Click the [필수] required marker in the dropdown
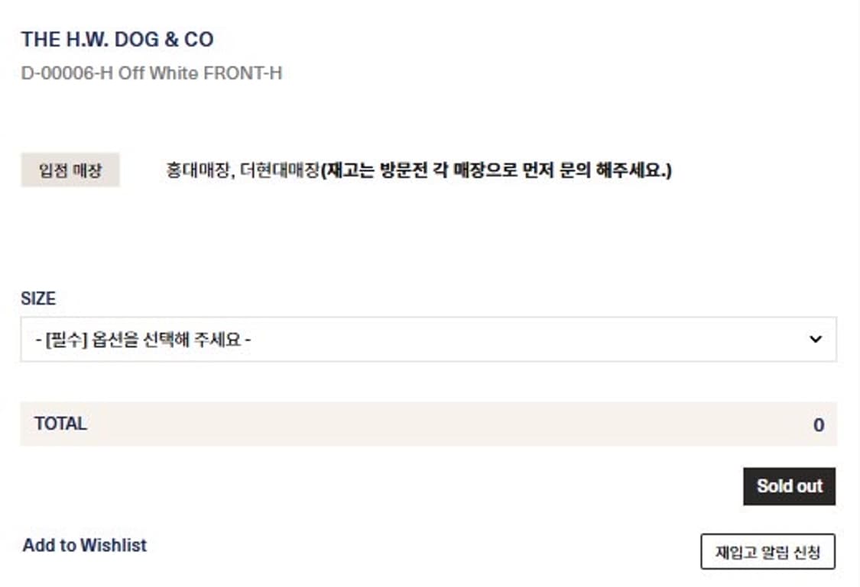The image size is (860, 587). click(x=67, y=340)
